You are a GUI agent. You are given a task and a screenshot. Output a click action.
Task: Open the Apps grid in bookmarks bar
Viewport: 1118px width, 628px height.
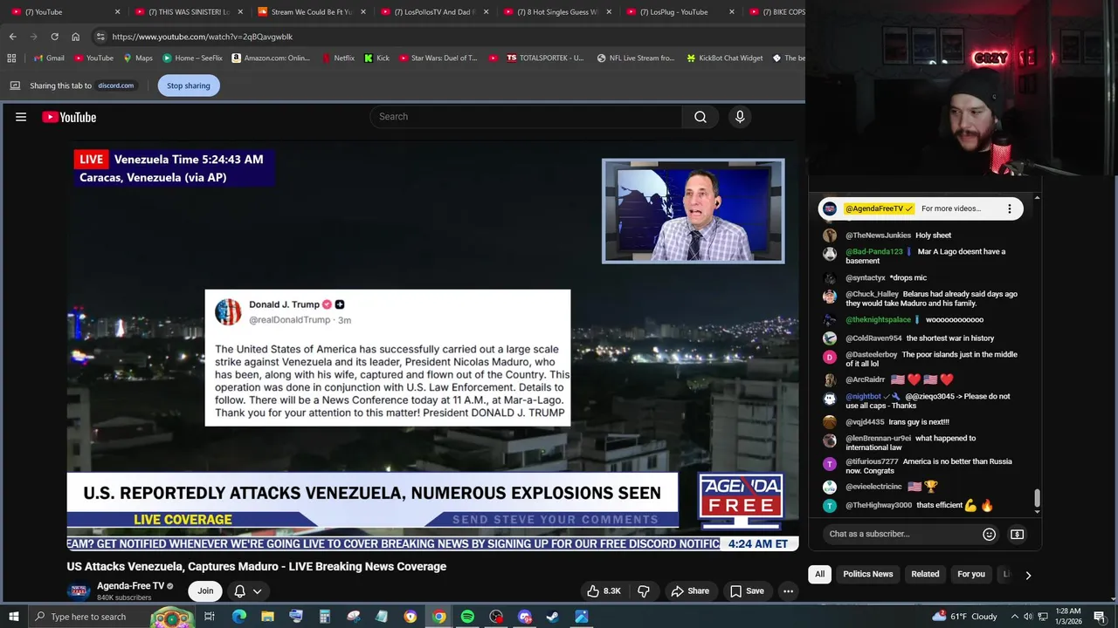click(x=11, y=58)
